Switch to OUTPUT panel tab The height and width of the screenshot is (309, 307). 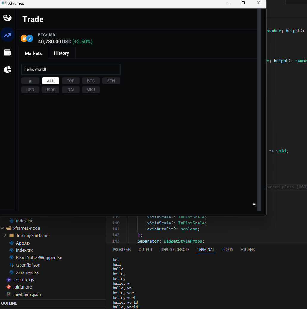coord(145,250)
